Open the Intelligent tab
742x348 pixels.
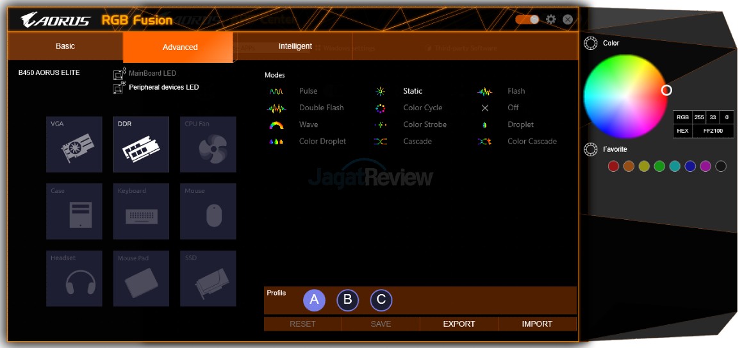tap(295, 46)
